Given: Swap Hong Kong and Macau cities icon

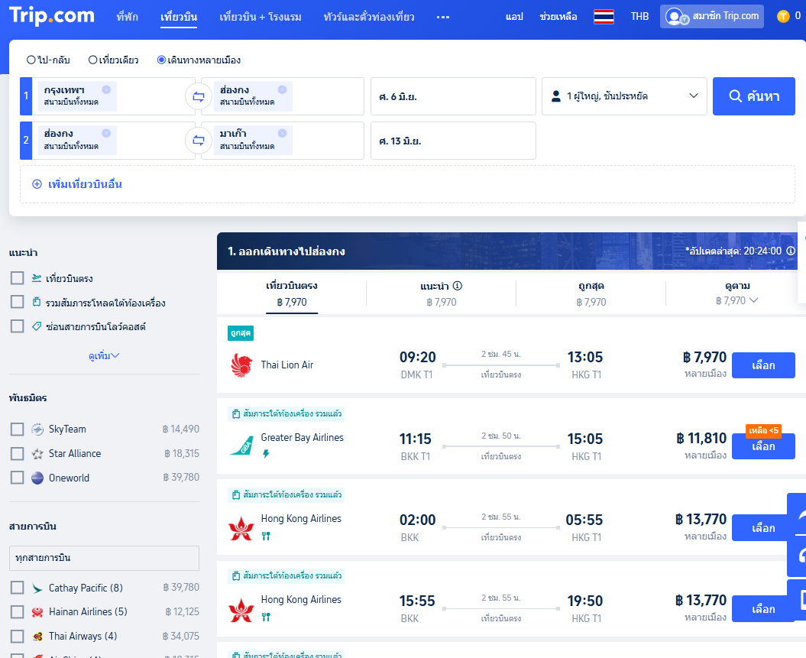Looking at the screenshot, I should [198, 141].
